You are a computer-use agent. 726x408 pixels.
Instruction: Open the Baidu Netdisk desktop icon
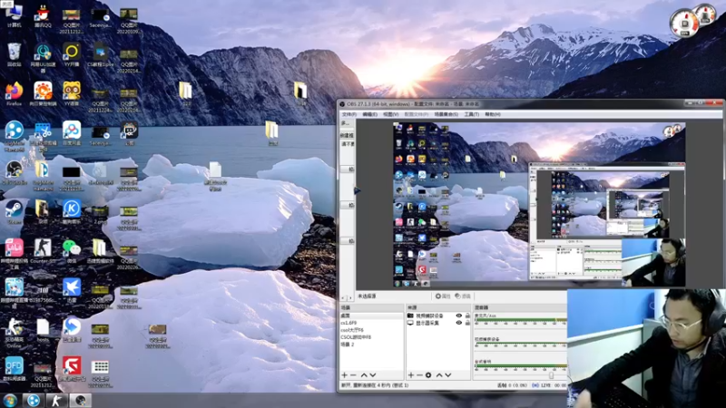72,131
